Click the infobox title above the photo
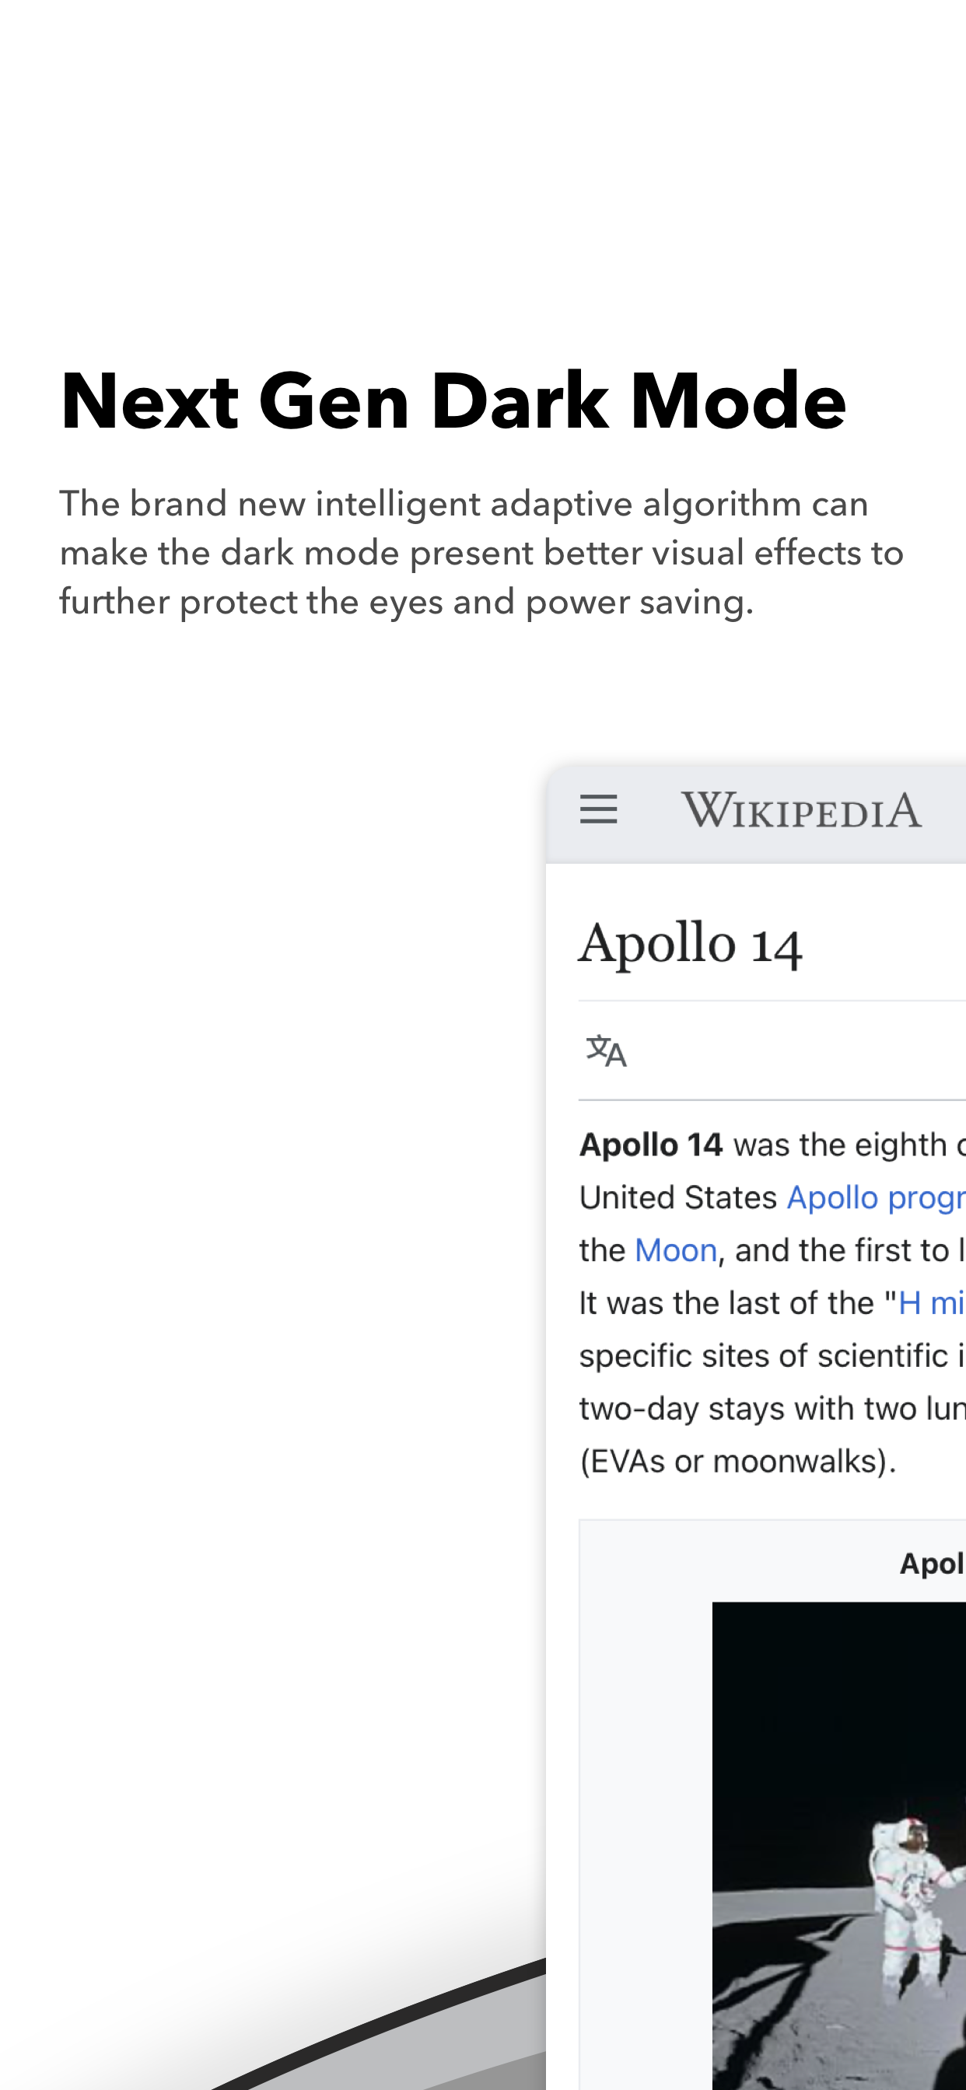The width and height of the screenshot is (966, 2090). [x=932, y=1564]
